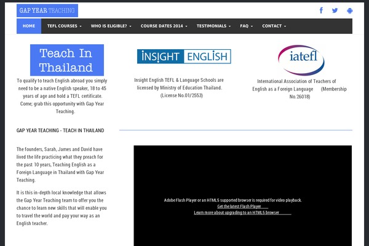Open the FAQ menu
The width and height of the screenshot is (369, 246).
pyautogui.click(x=247, y=26)
